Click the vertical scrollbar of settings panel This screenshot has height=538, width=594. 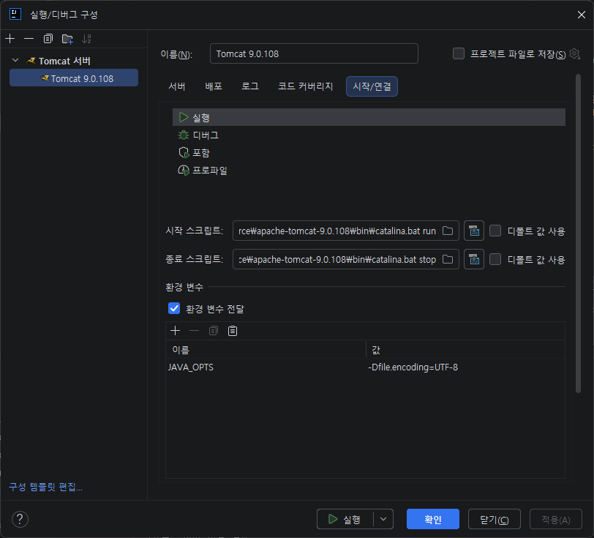coord(578,234)
